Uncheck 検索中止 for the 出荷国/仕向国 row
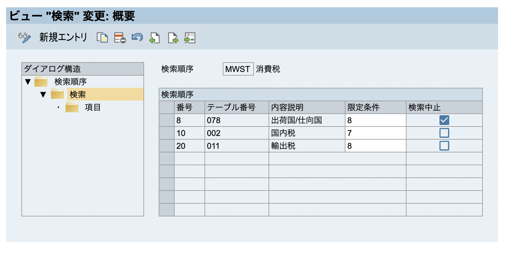Viewport: 506px width, 253px height. 444,120
